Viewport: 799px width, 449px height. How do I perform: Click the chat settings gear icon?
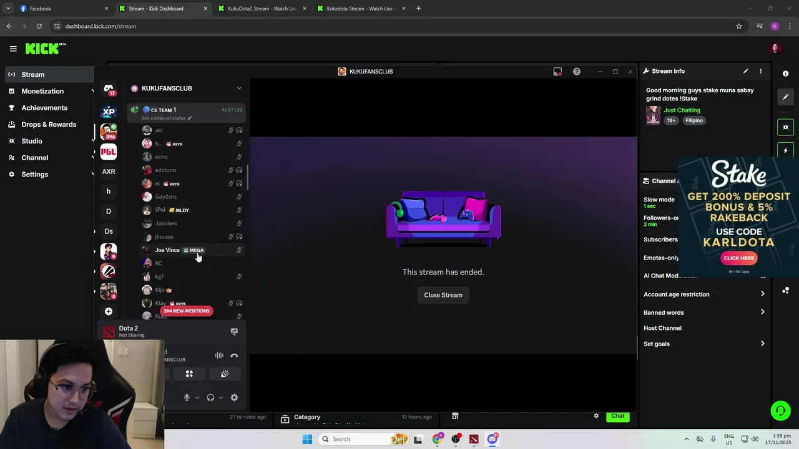coord(596,416)
